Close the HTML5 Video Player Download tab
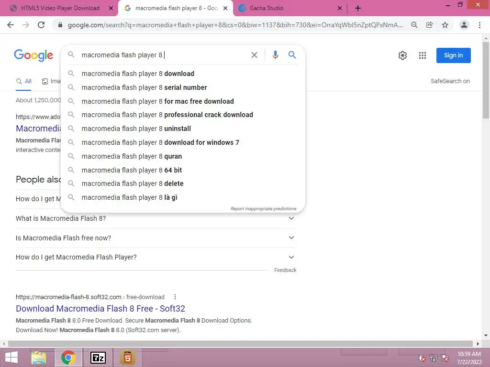This screenshot has height=367, width=490. [111, 9]
